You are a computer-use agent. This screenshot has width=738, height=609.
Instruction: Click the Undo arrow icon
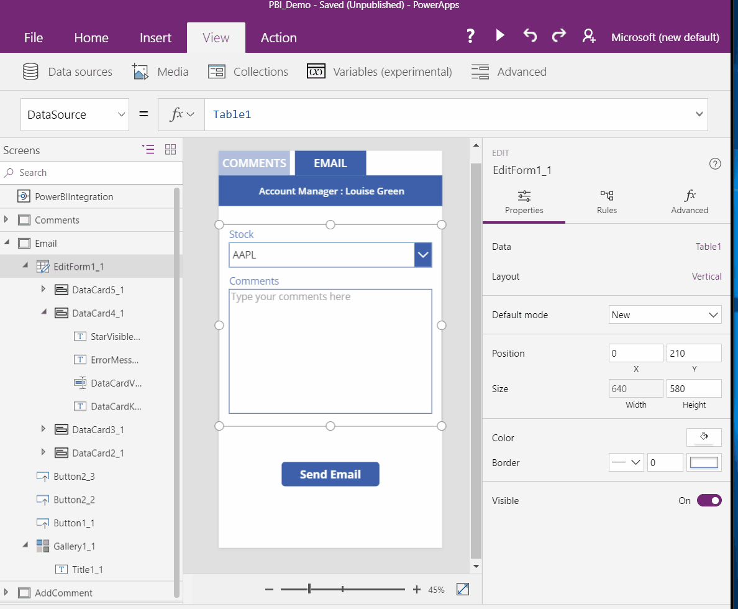[530, 36]
